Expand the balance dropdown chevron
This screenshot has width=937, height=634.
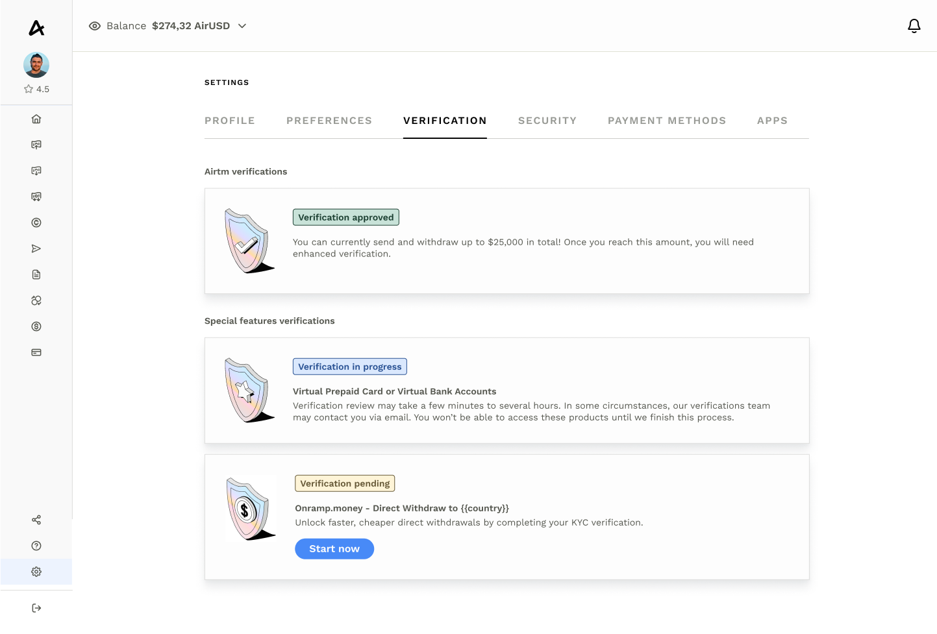coord(242,26)
